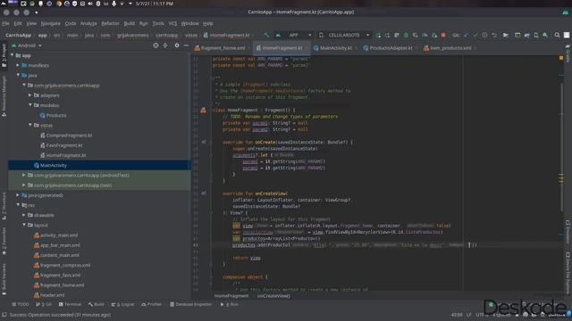Screen dimensions: 572x321
Task: Click the Search Everywhere magnifier icon
Action: pos(557,36)
